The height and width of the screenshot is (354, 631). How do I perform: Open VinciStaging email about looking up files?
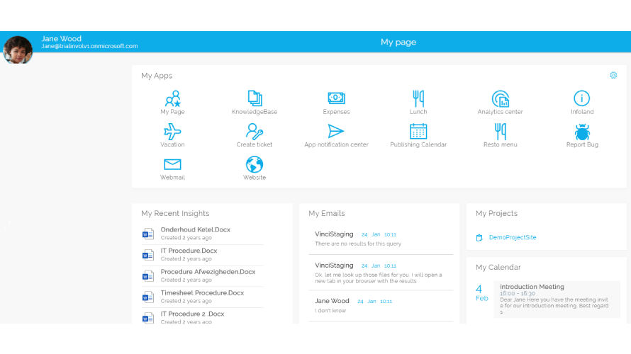[381, 273]
